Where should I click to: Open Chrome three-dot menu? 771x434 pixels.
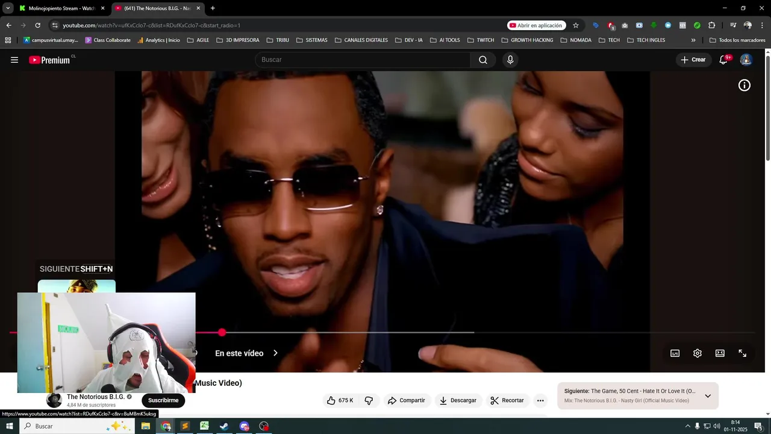tap(762, 25)
